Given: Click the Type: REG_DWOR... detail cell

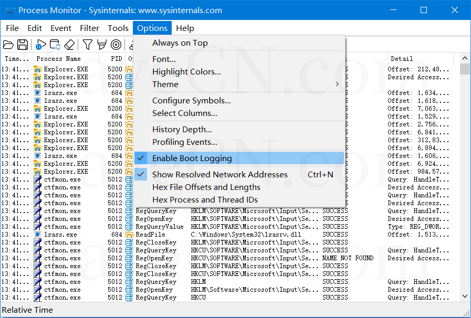Looking at the screenshot, I should tap(418, 227).
